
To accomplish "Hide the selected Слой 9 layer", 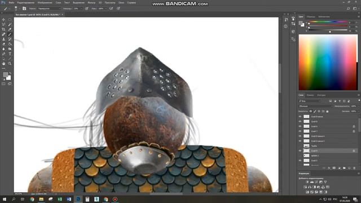I will point(300,151).
